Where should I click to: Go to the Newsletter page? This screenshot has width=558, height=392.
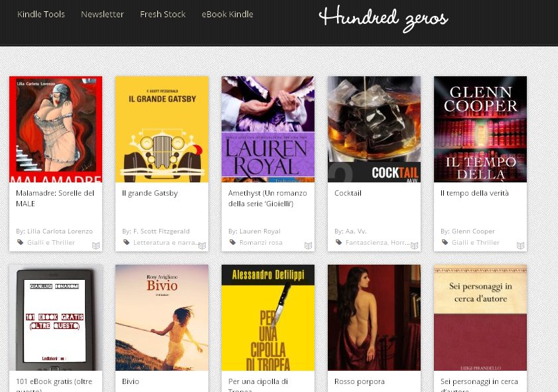pos(102,14)
